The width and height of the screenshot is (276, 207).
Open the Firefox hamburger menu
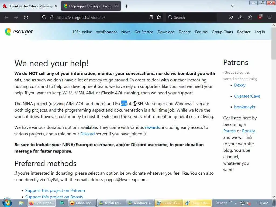click(x=270, y=17)
